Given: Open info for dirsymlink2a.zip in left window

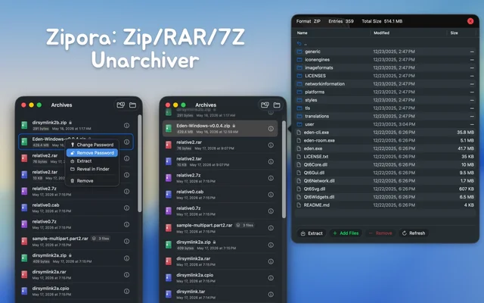Looking at the screenshot, I should point(126,258).
